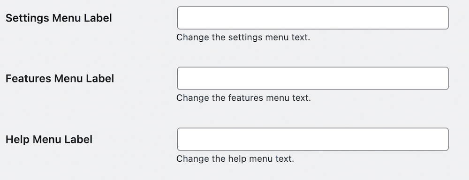Focus the Features Menu Label text field
Screen dimensions: 469x180
pos(313,78)
